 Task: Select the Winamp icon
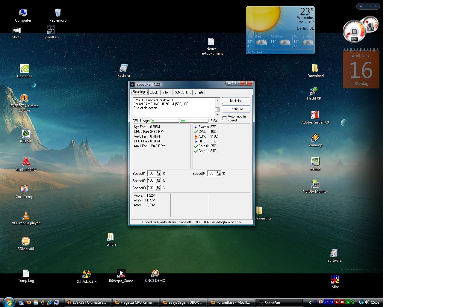pos(315,140)
